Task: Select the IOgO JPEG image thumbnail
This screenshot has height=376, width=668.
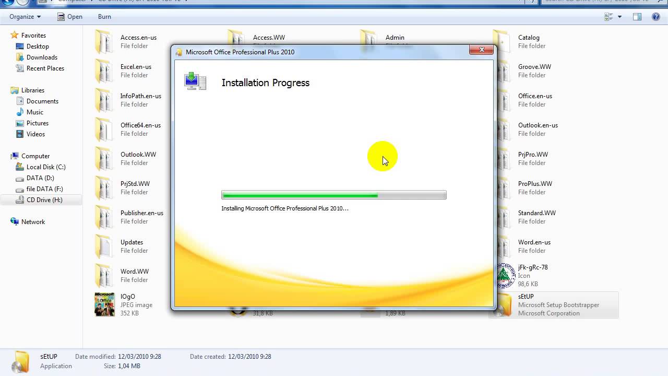Action: point(104,305)
